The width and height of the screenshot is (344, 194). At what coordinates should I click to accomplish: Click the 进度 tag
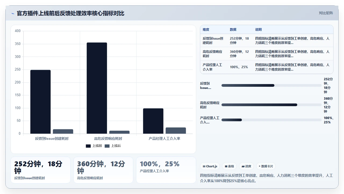(x=246, y=166)
